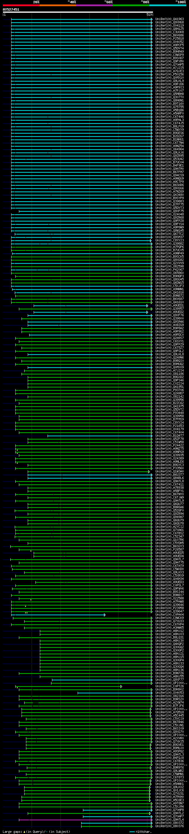
Task: Select hit label UniRef100_O82316
Action: (x=169, y=696)
